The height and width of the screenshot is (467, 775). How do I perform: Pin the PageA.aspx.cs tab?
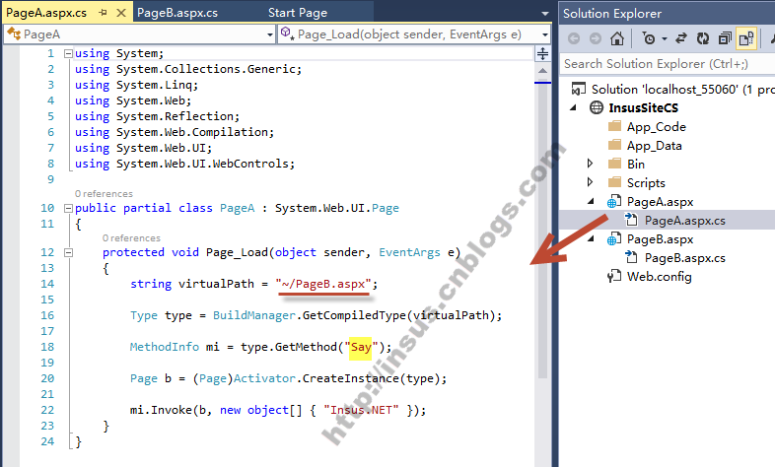pos(102,12)
